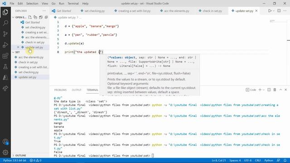The width and height of the screenshot is (290, 163).
Task: Open check in set.py in SET folder
Action: click(28, 62)
